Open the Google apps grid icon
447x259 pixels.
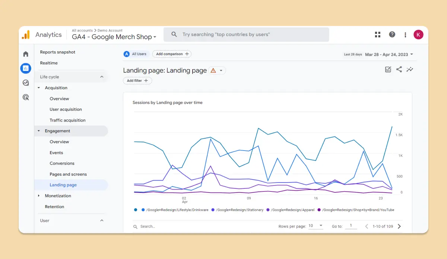[378, 35]
